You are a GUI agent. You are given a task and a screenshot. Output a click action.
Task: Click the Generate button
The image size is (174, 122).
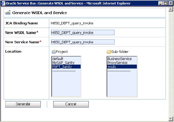coord(23,104)
